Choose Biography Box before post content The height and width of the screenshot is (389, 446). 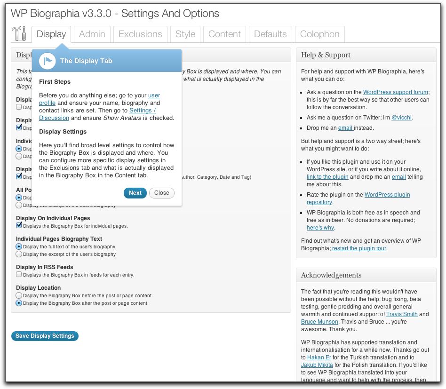19,295
